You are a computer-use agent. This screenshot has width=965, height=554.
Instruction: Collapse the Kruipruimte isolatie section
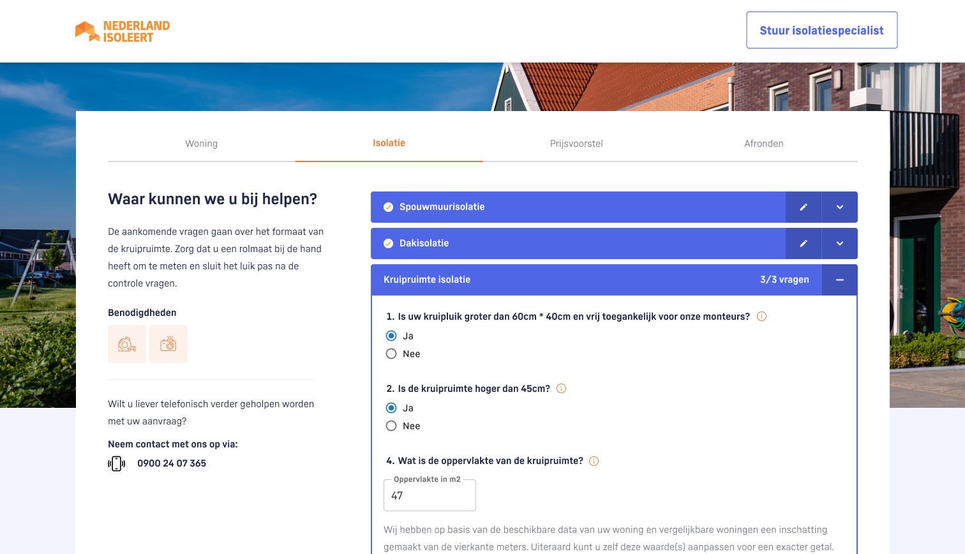pos(840,280)
